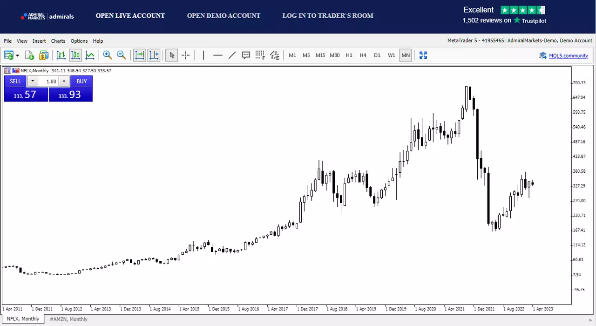The image size is (596, 326).
Task: Open the MQL5.community link
Action: [x=569, y=56]
